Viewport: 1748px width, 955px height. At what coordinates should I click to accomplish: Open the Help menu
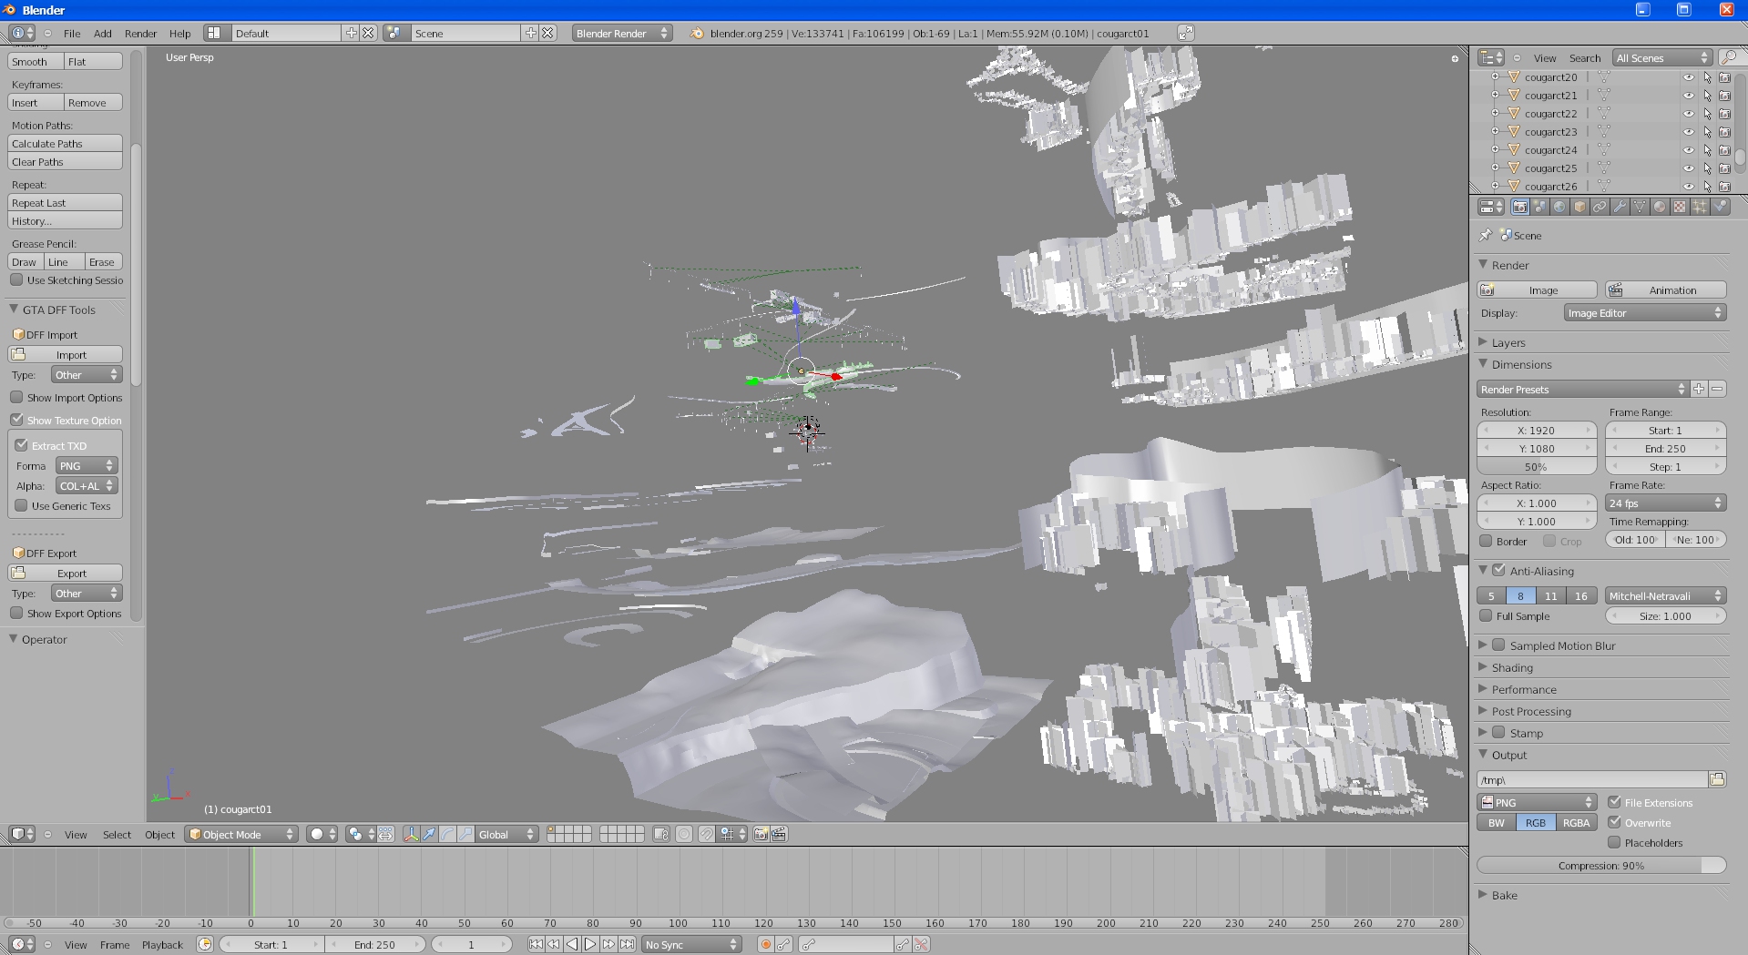[179, 34]
